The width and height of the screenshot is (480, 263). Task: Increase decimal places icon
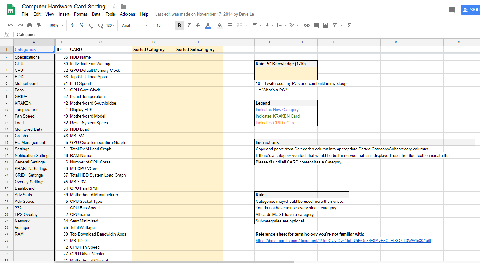coord(100,25)
